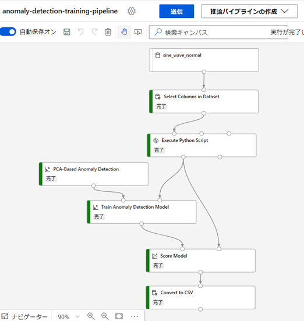Select the PCA-Based Anomaly Detection node
This screenshot has width=304, height=321.
point(94,174)
